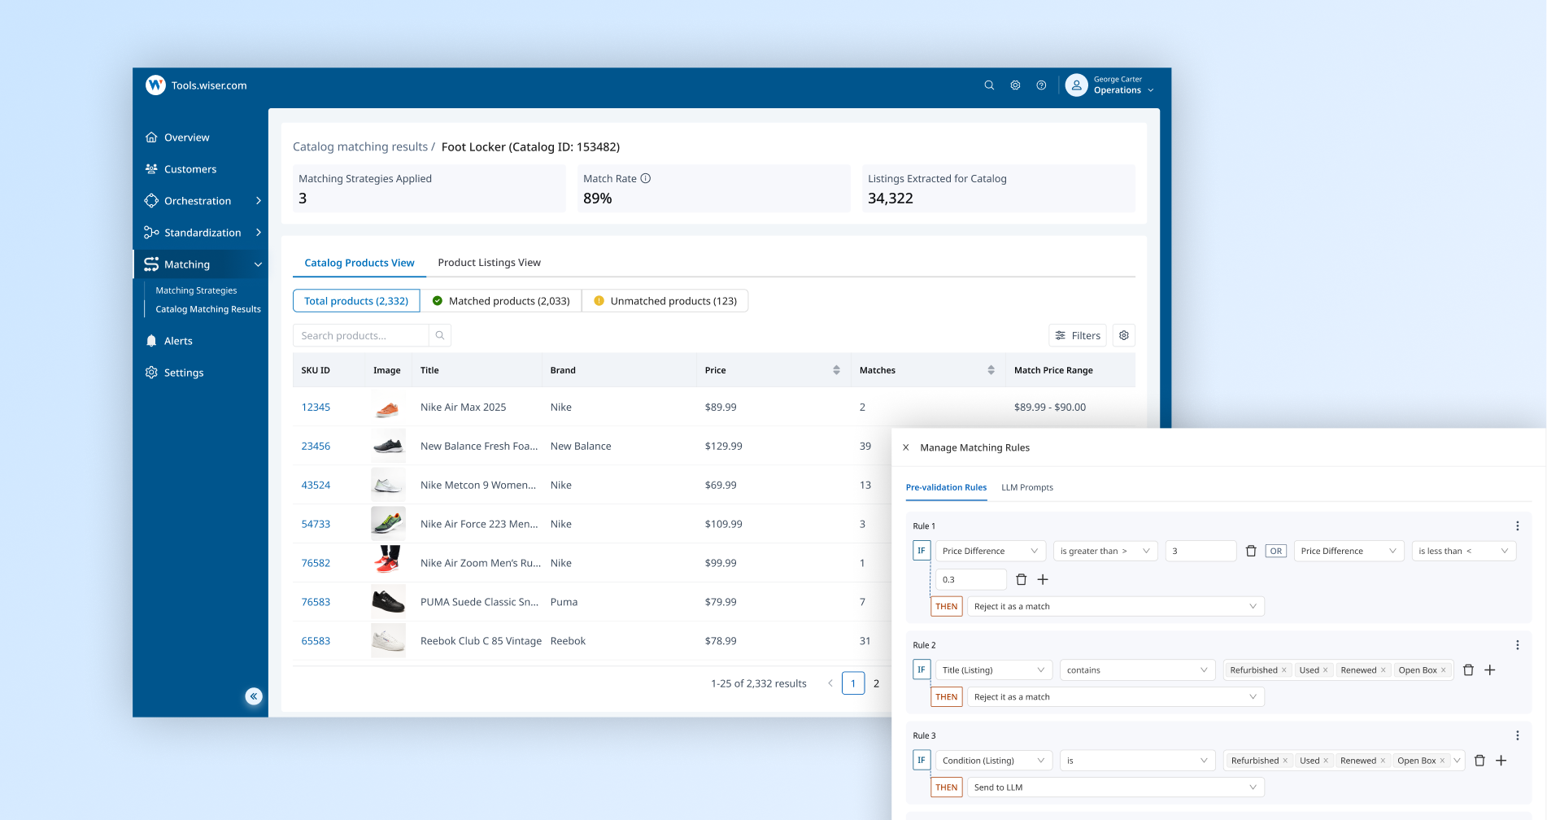1547x820 pixels.
Task: Open Rule 2 more options menu
Action: (x=1517, y=645)
